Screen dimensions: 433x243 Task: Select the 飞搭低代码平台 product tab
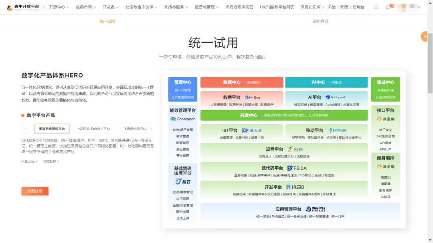134,129
